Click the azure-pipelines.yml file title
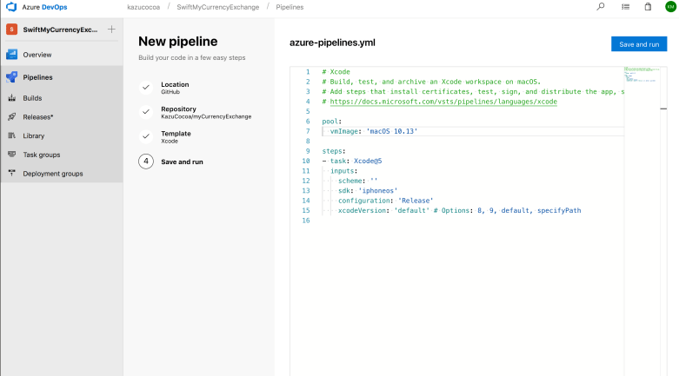The width and height of the screenshot is (679, 376). click(x=332, y=43)
